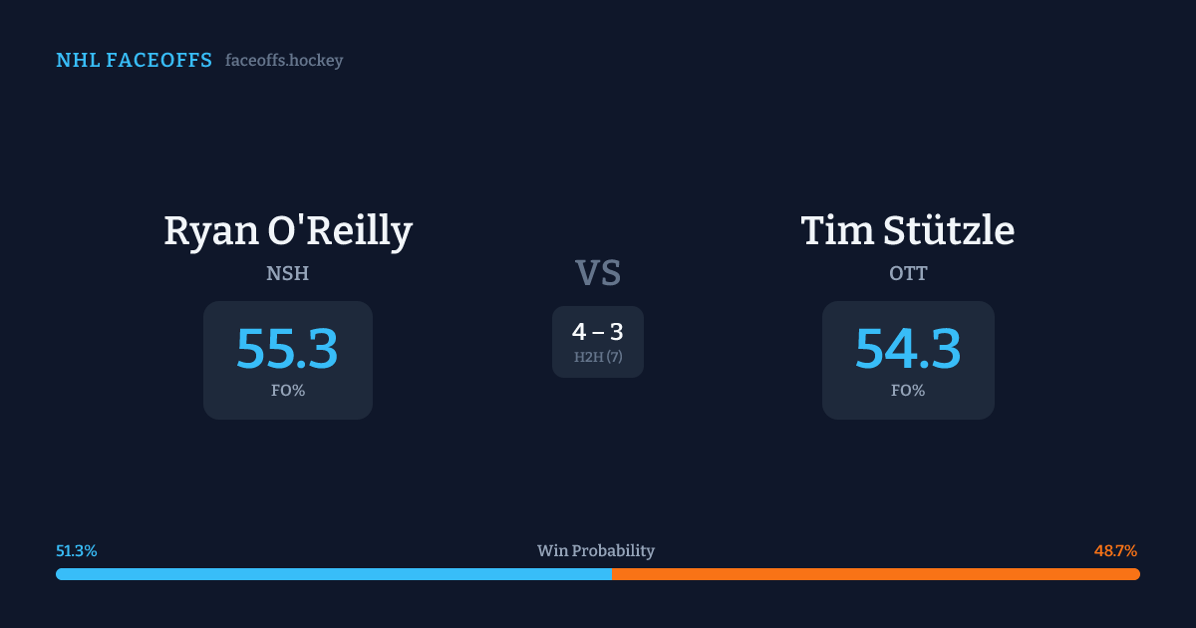Image resolution: width=1196 pixels, height=628 pixels.
Task: Click the 51.3% win probability value
Action: tap(77, 551)
